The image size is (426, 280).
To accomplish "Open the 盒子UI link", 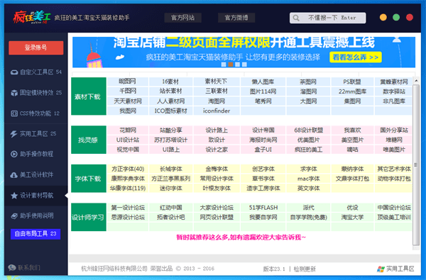I will coord(263,150).
